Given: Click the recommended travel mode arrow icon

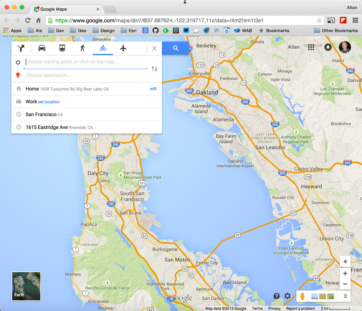Looking at the screenshot, I should tap(21, 48).
